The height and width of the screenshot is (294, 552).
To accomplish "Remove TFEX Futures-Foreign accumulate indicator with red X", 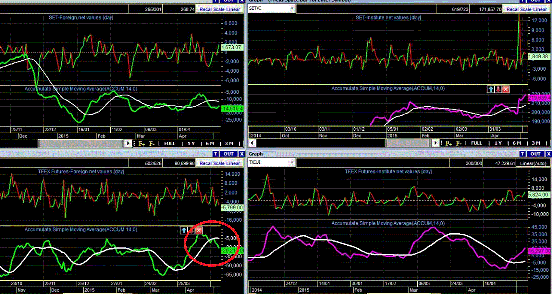I will [199, 230].
